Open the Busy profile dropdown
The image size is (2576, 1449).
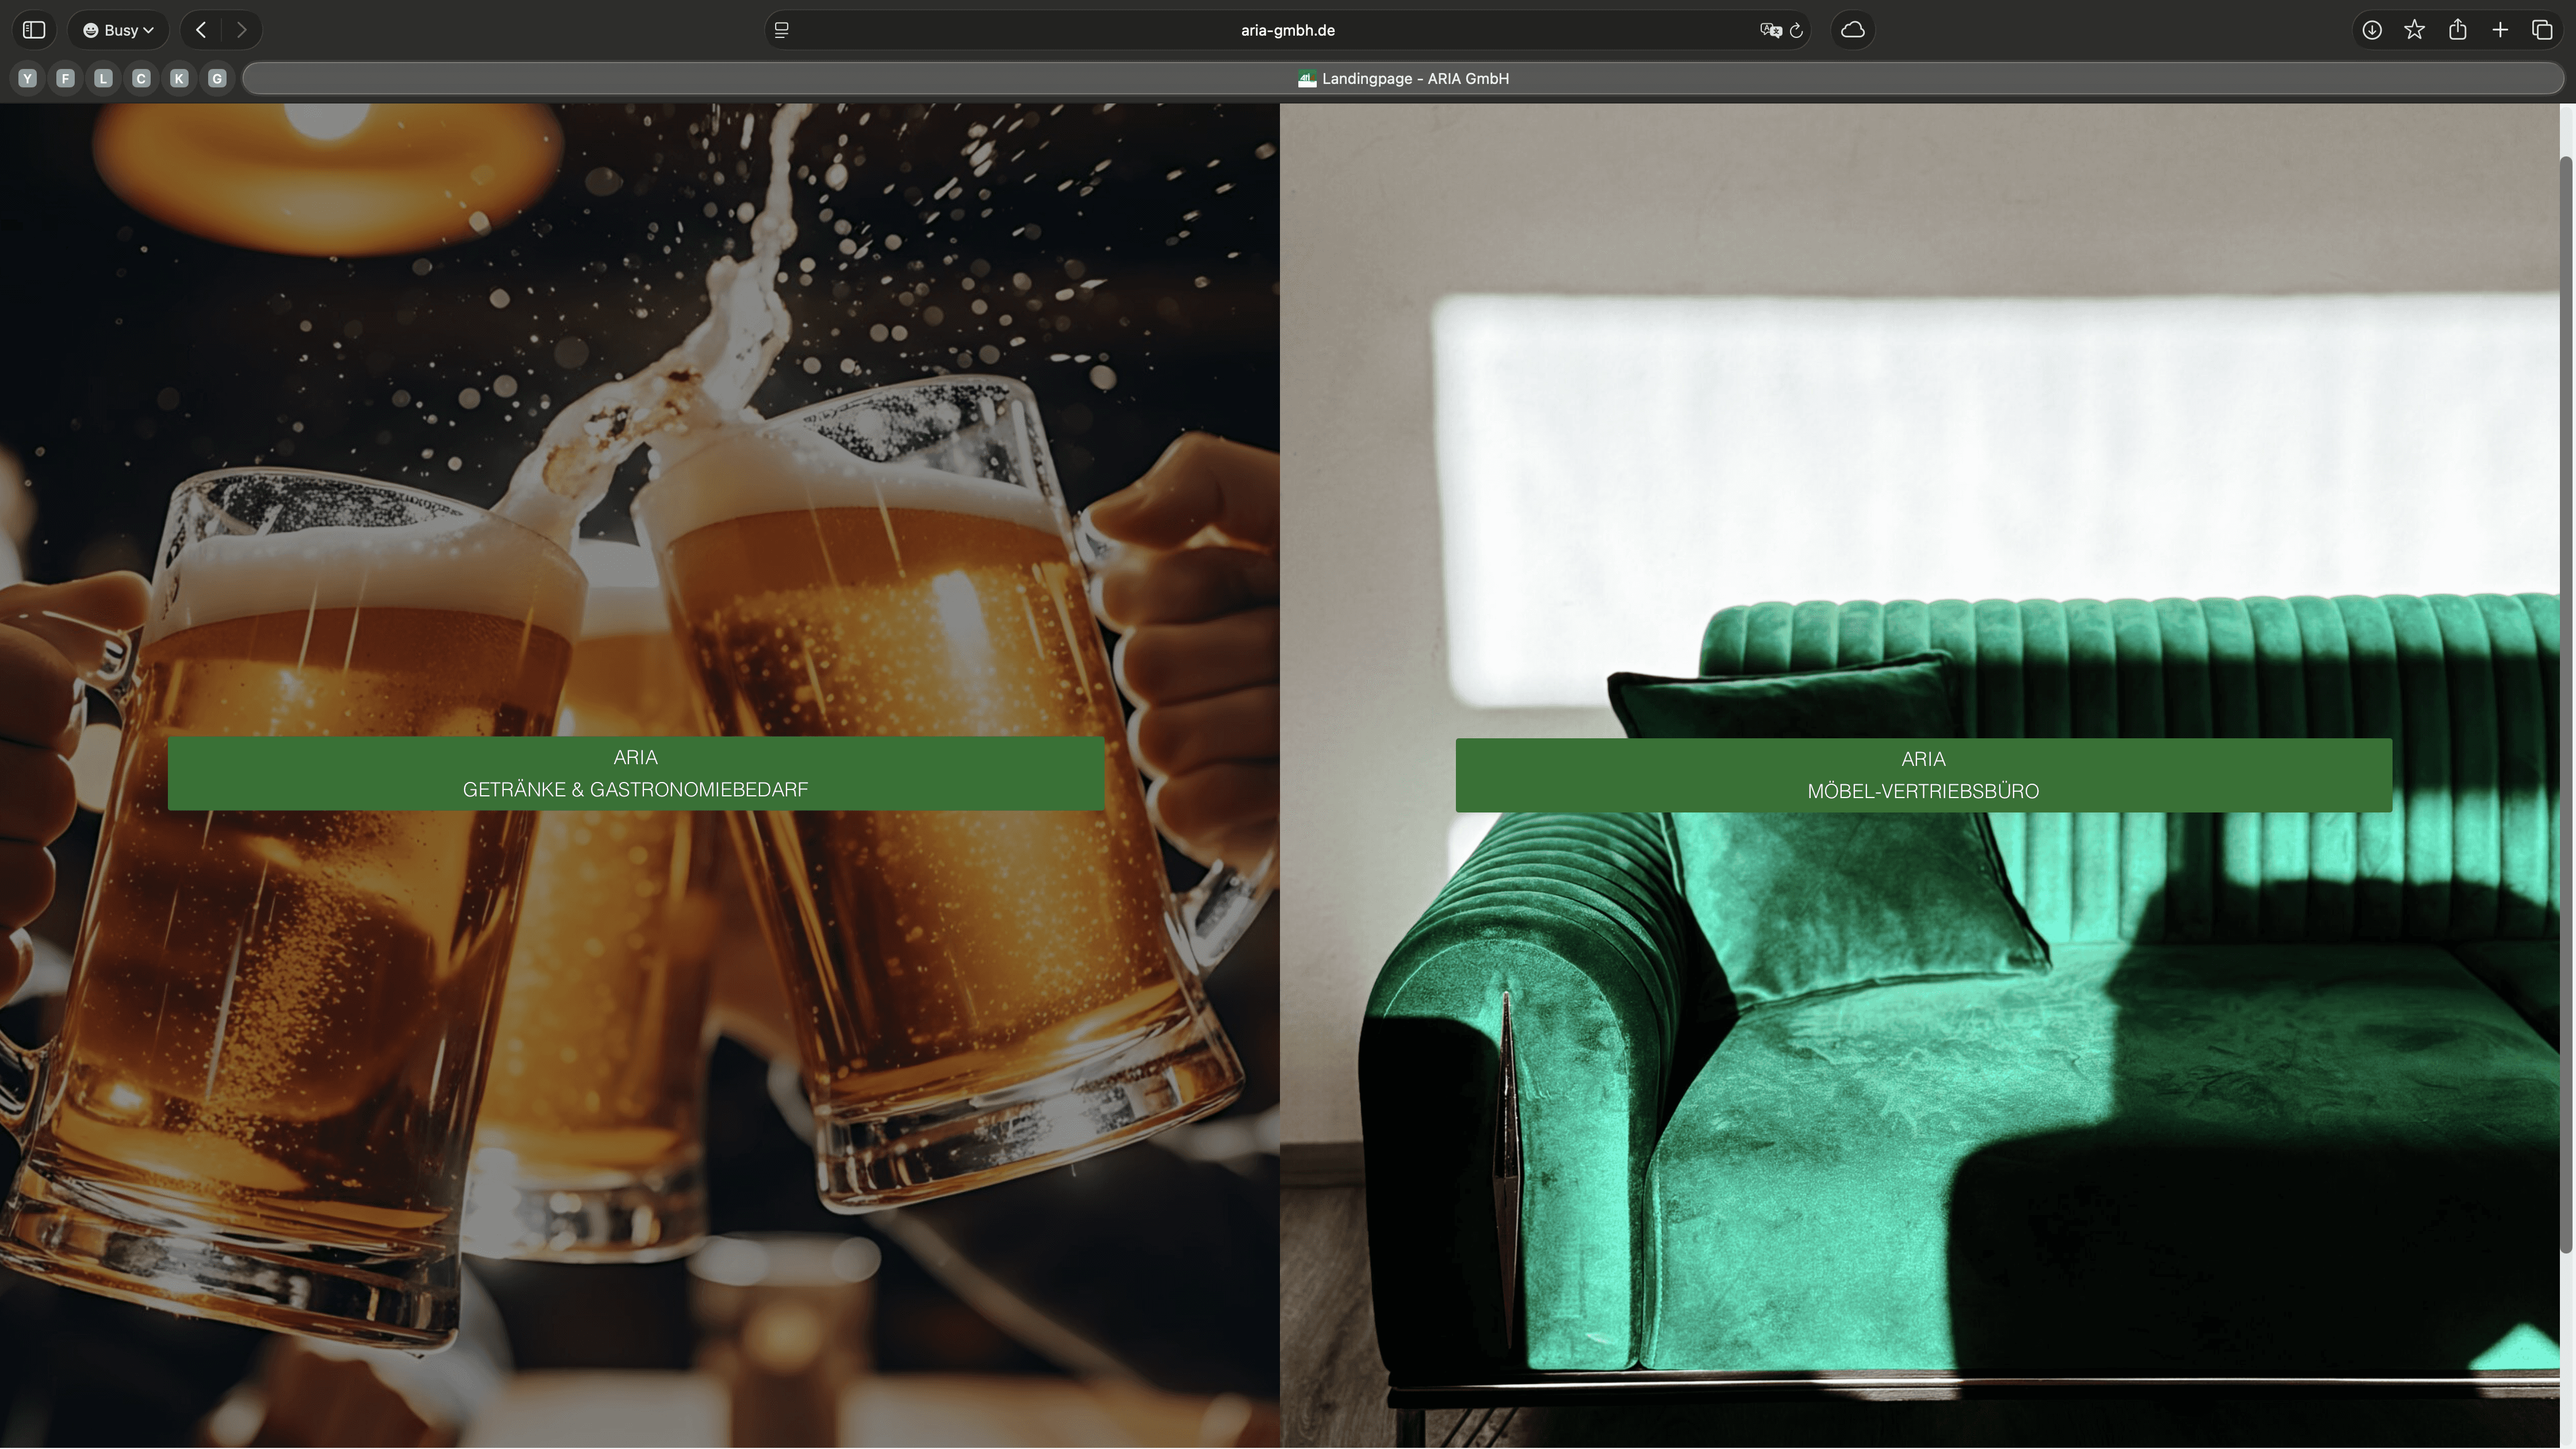click(119, 30)
